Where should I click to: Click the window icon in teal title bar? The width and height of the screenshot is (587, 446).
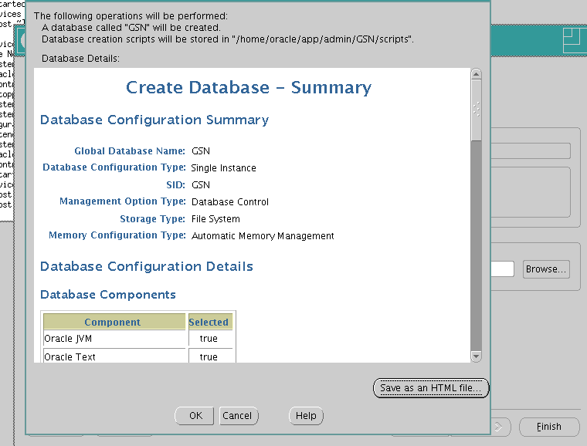pos(575,40)
